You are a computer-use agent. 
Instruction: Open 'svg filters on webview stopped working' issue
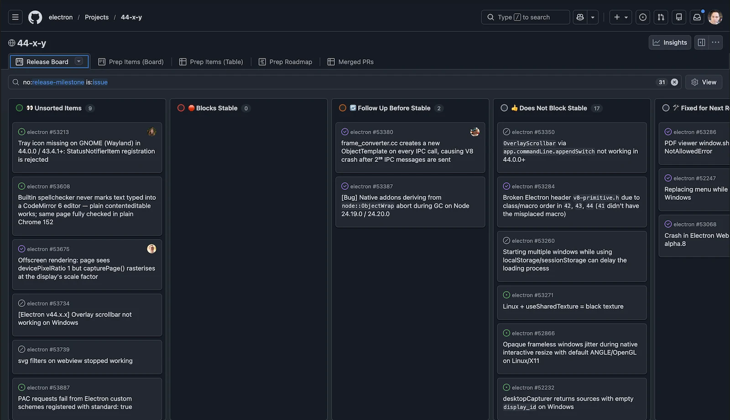(75, 361)
